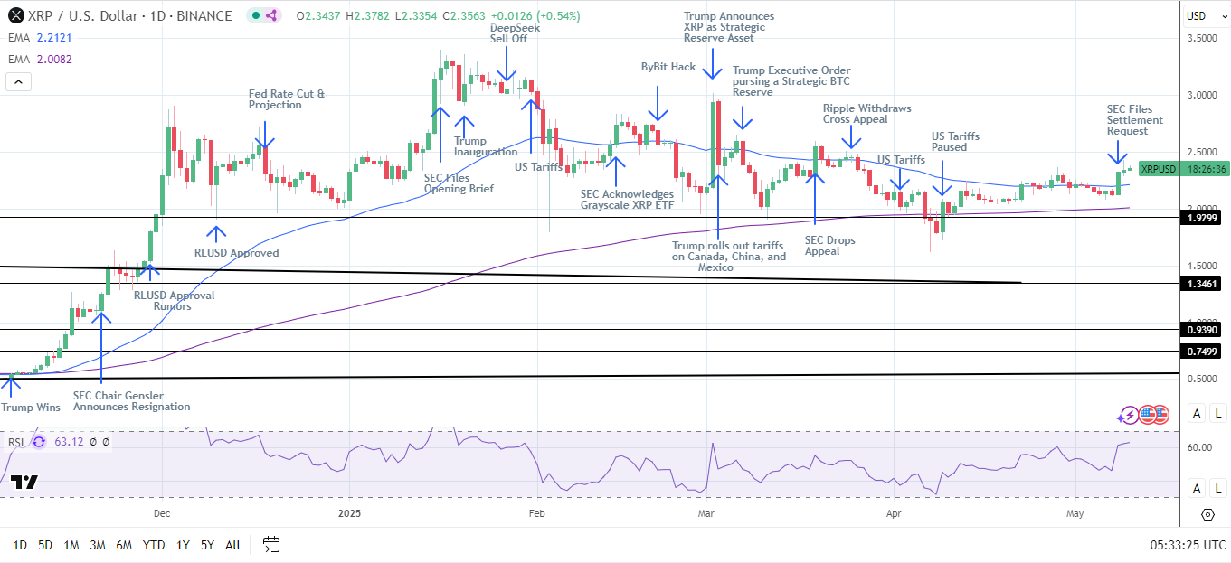This screenshot has height=563, width=1231.
Task: Click the purple data-source nodes icon
Action: pos(272,16)
